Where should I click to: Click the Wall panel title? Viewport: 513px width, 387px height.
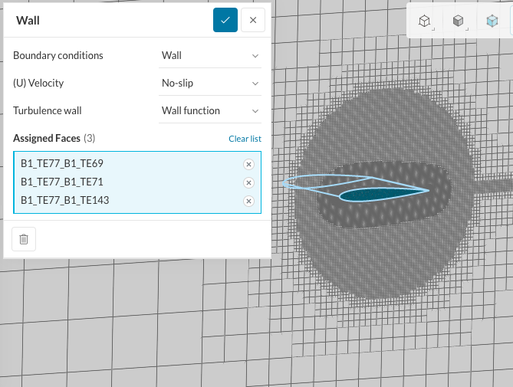tap(28, 21)
